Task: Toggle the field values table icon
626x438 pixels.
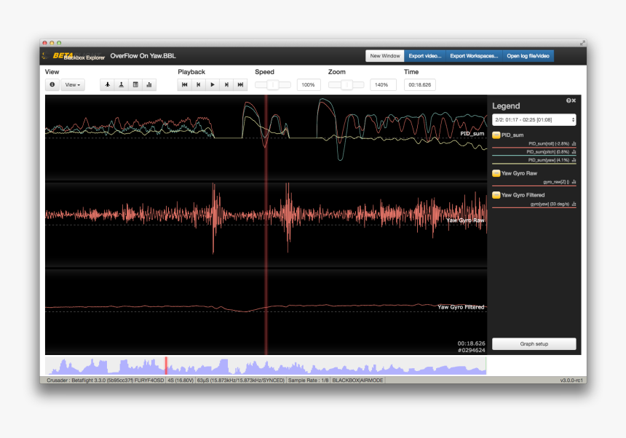Action: pyautogui.click(x=135, y=85)
